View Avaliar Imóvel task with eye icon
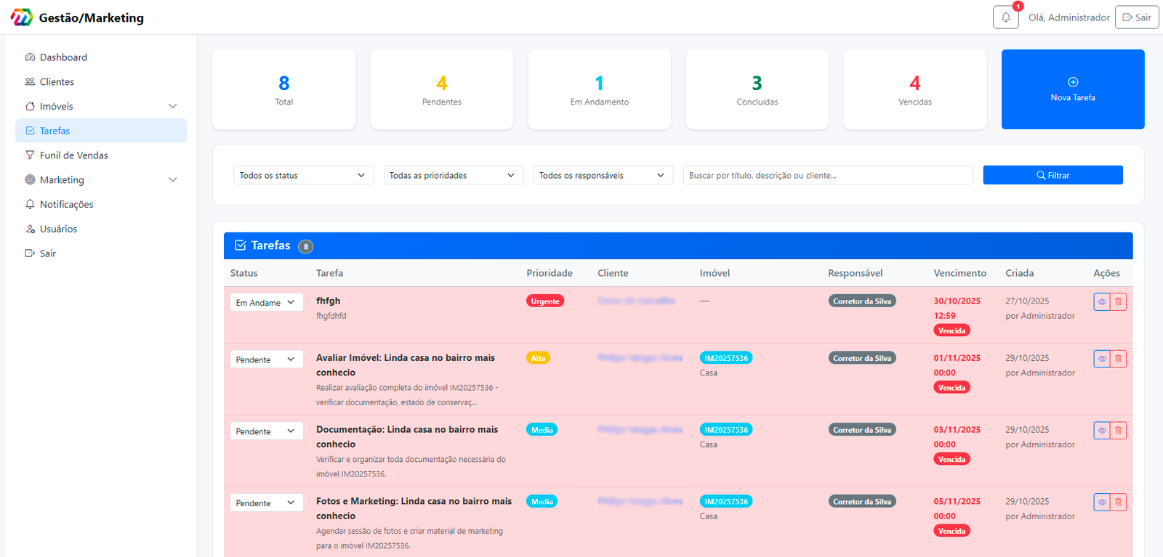The height and width of the screenshot is (557, 1163). pos(1102,359)
